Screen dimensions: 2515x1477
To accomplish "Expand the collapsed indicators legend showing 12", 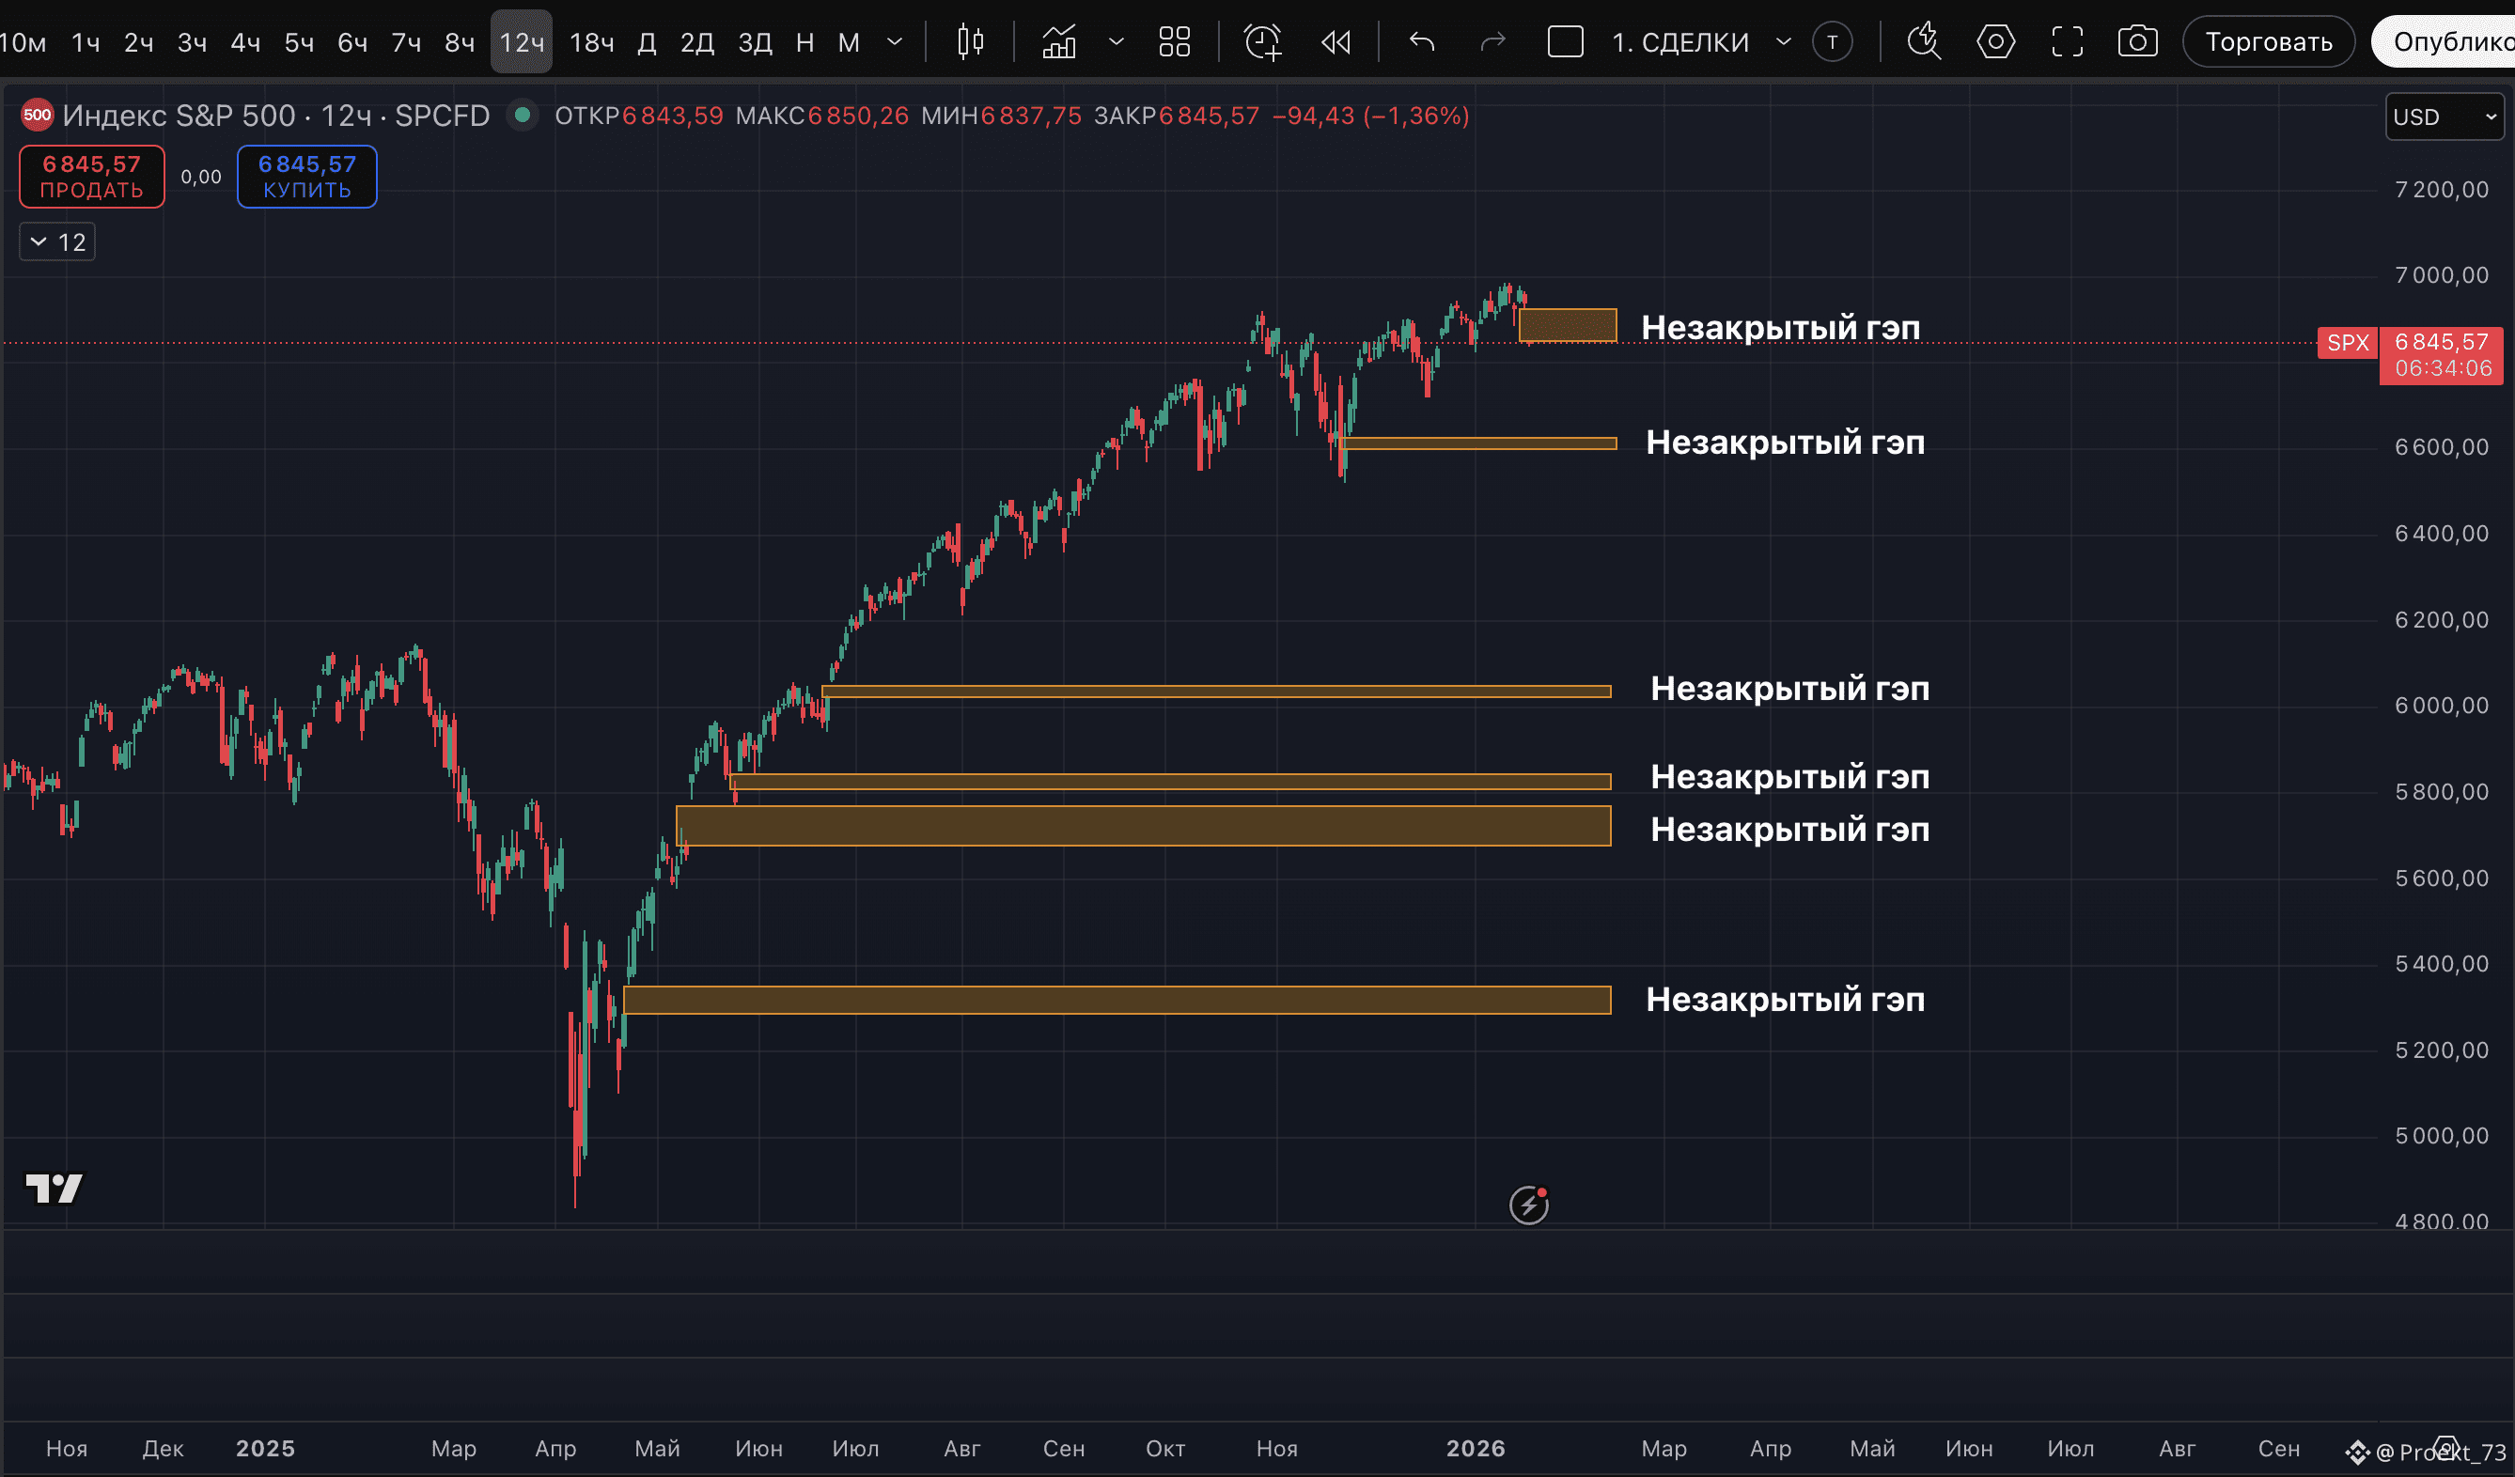I will tap(57, 241).
